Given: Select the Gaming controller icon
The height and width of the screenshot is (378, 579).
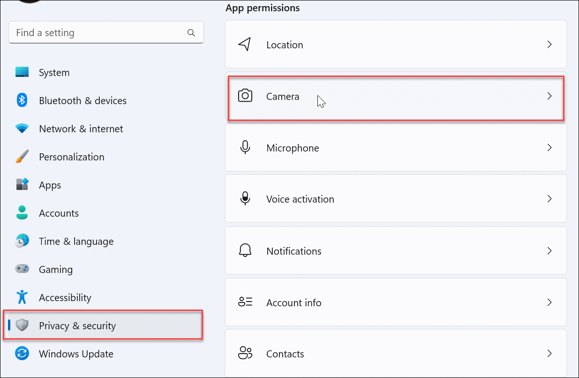Looking at the screenshot, I should point(22,269).
